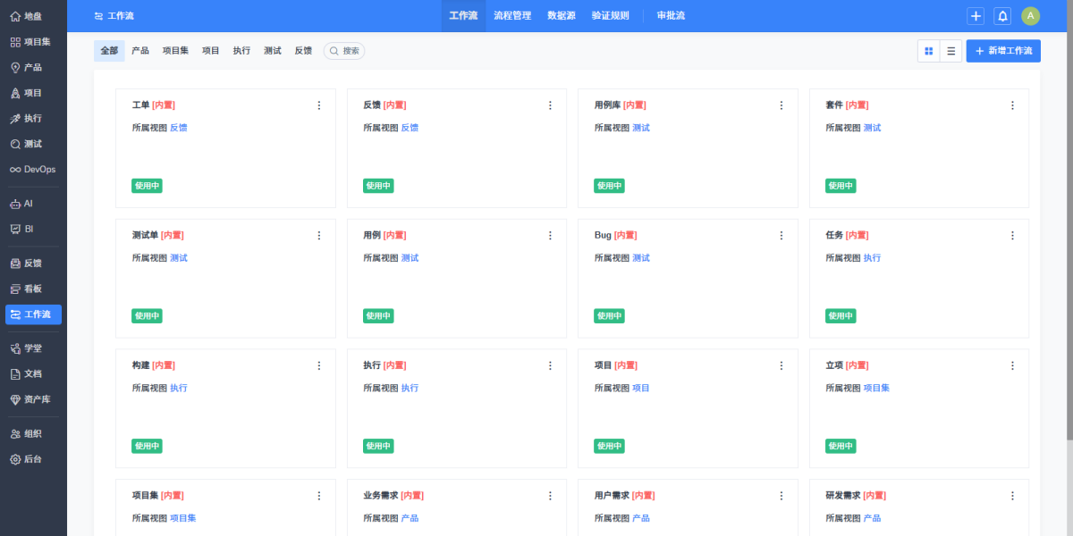The width and height of the screenshot is (1073, 536).
Task: Switch to the 流程管理 tab
Action: (x=512, y=16)
